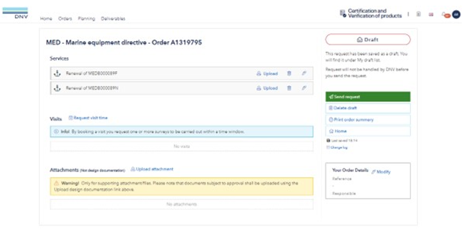The width and height of the screenshot is (466, 234).
Task: Modify Your Order Details
Action: pyautogui.click(x=381, y=172)
